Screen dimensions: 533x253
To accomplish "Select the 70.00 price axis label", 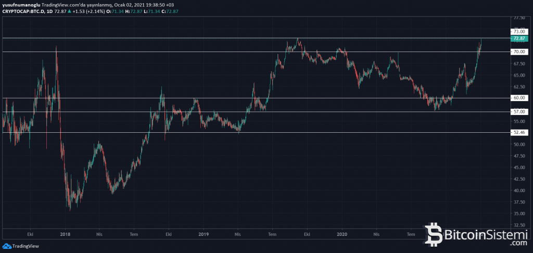I will [x=519, y=52].
